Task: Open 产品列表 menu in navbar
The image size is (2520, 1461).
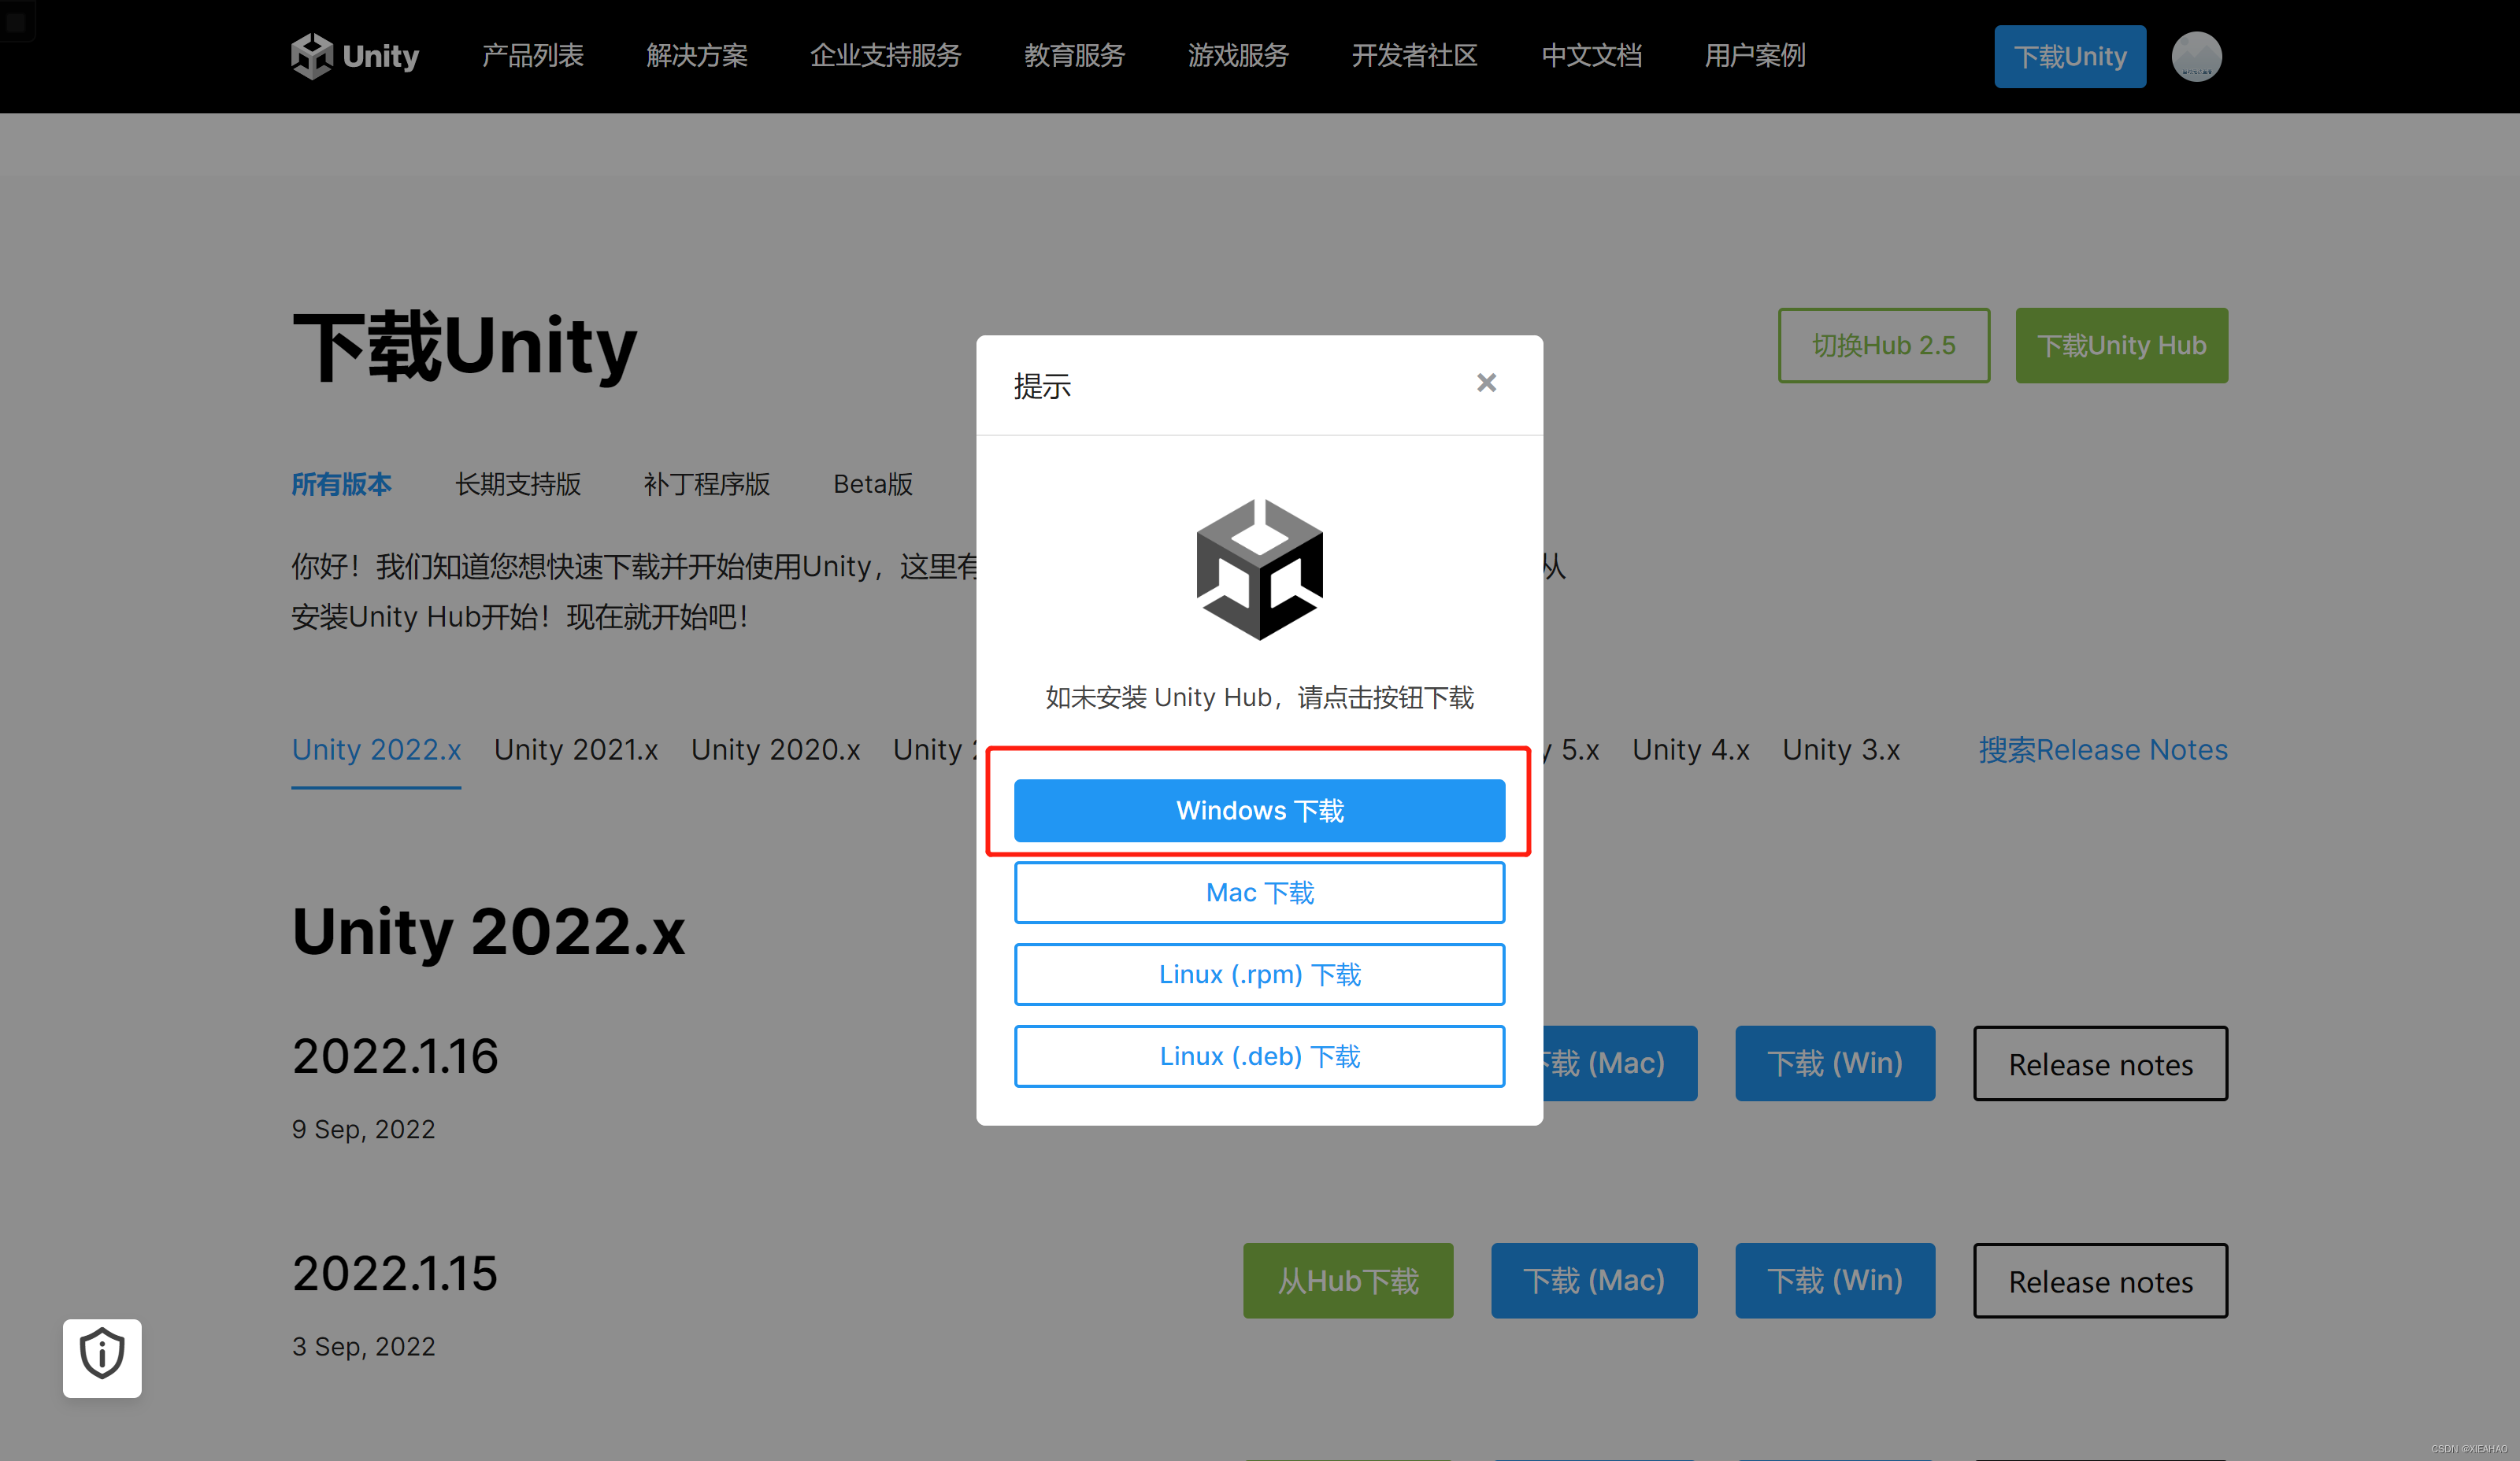Action: point(532,56)
